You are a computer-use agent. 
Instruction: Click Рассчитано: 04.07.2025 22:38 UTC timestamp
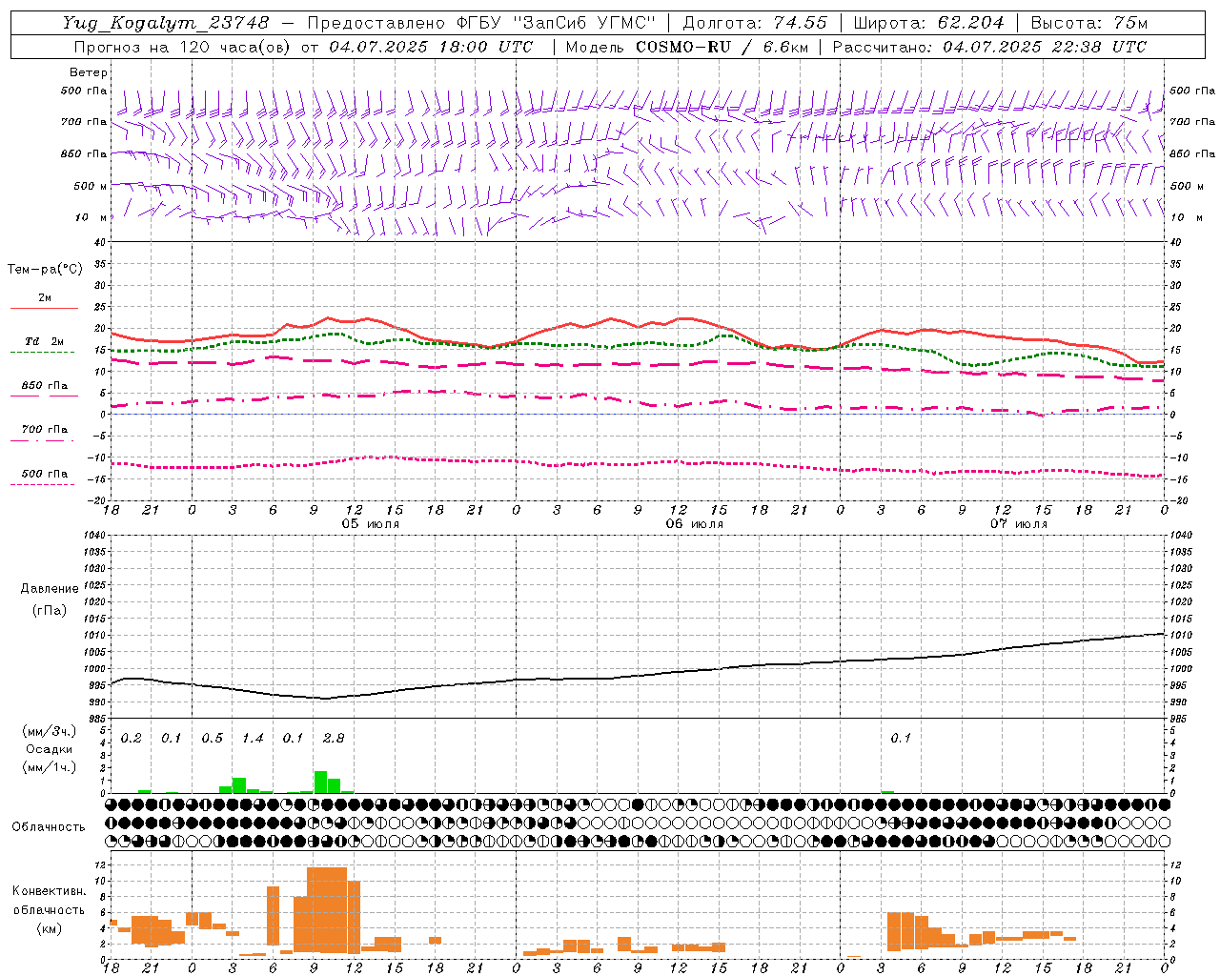[x=989, y=47]
